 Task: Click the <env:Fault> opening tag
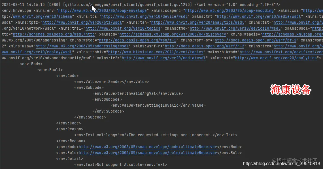tap(50, 70)
